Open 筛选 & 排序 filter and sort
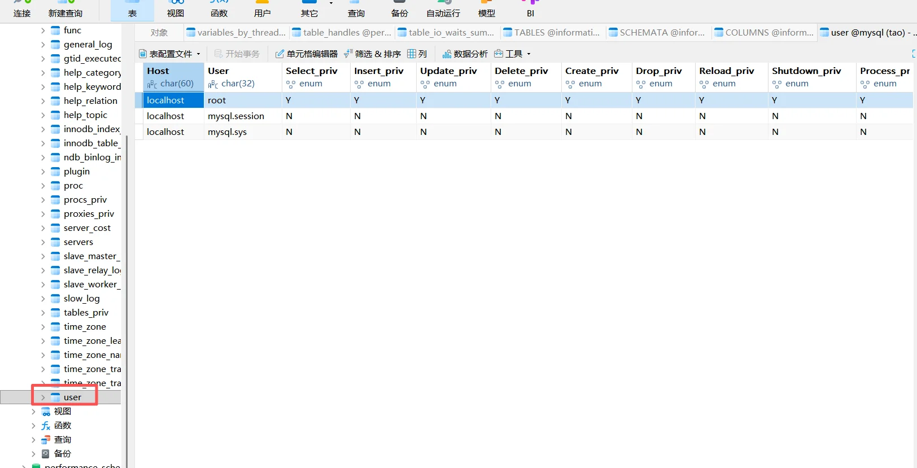This screenshot has width=917, height=468. point(372,54)
